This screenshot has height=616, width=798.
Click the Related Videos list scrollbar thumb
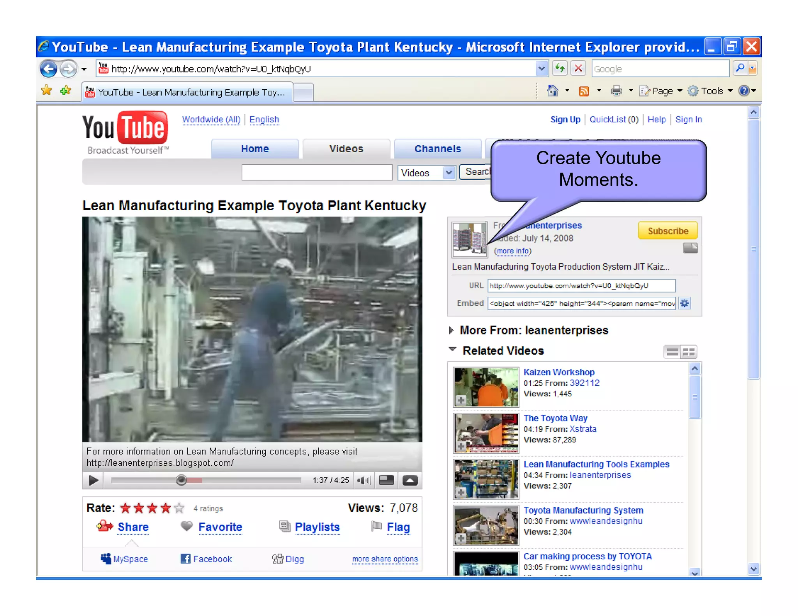pos(695,397)
